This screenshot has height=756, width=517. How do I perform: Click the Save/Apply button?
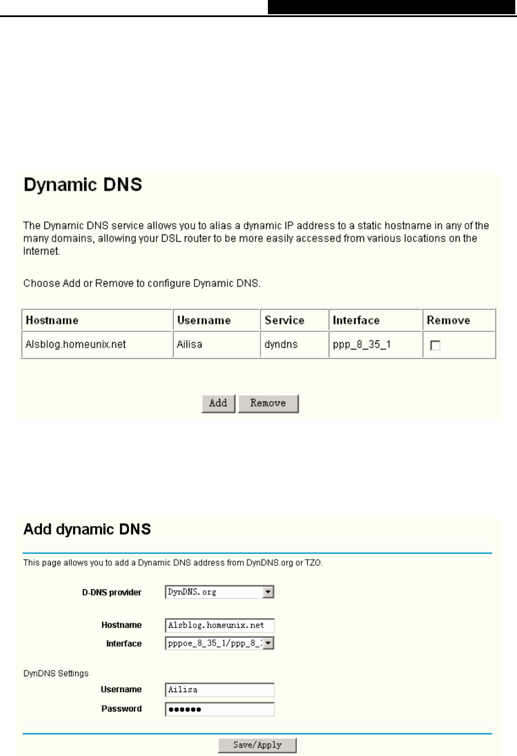point(257,745)
